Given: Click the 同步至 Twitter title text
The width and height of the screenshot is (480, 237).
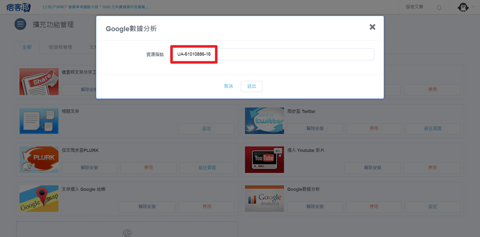Looking at the screenshot, I should pos(301,111).
